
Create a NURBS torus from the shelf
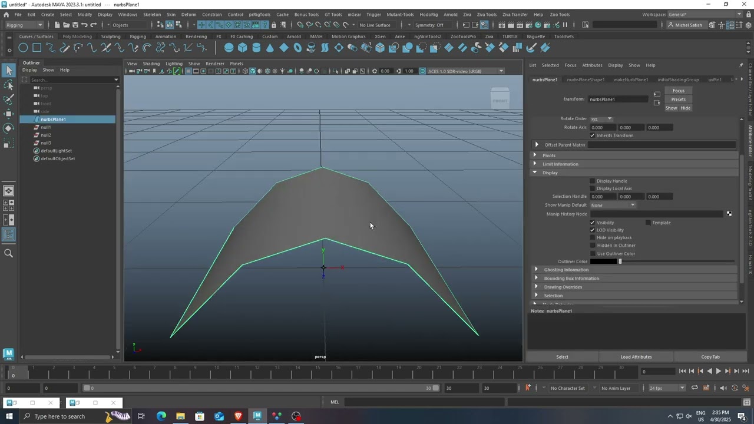297,48
